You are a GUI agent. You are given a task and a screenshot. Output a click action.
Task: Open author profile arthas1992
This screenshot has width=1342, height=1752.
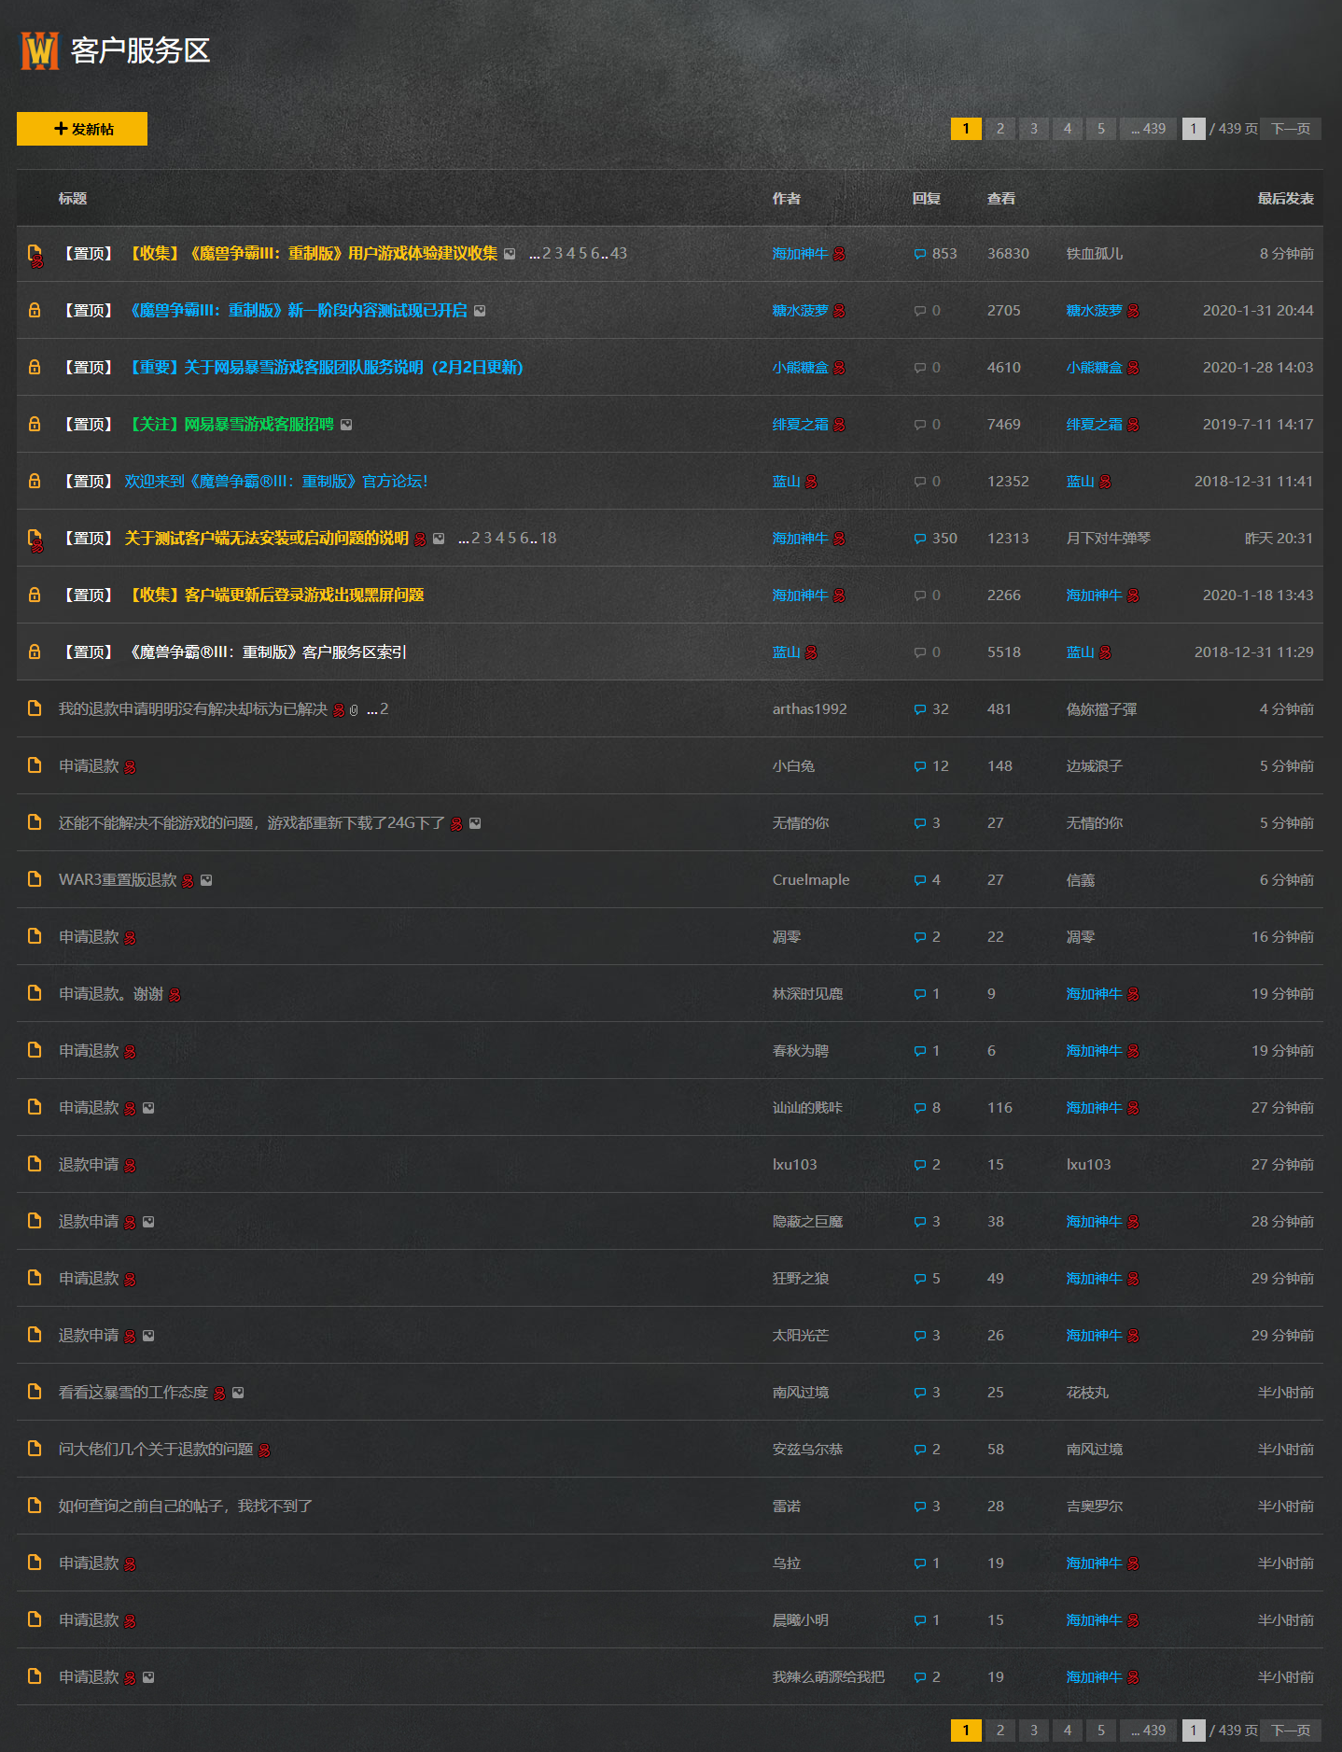(809, 709)
